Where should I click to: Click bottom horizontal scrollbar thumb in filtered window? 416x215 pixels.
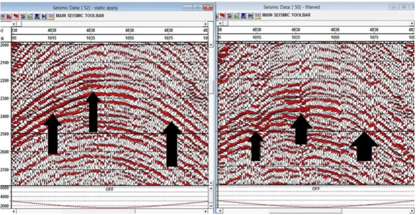pyautogui.click(x=305, y=211)
